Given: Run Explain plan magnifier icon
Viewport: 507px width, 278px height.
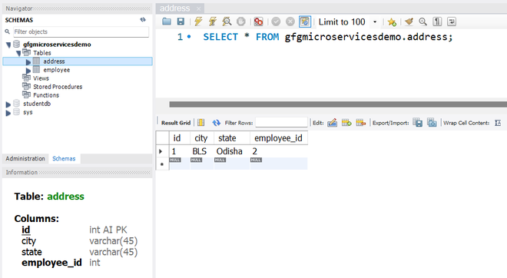Looking at the screenshot, I should pyautogui.click(x=227, y=22).
